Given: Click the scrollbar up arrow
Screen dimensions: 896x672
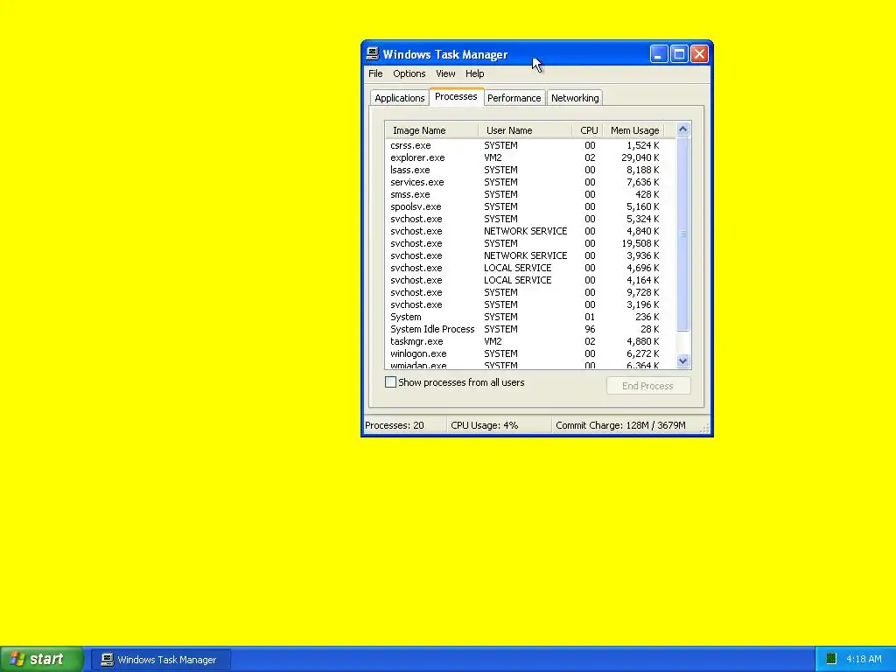Looking at the screenshot, I should (x=682, y=129).
